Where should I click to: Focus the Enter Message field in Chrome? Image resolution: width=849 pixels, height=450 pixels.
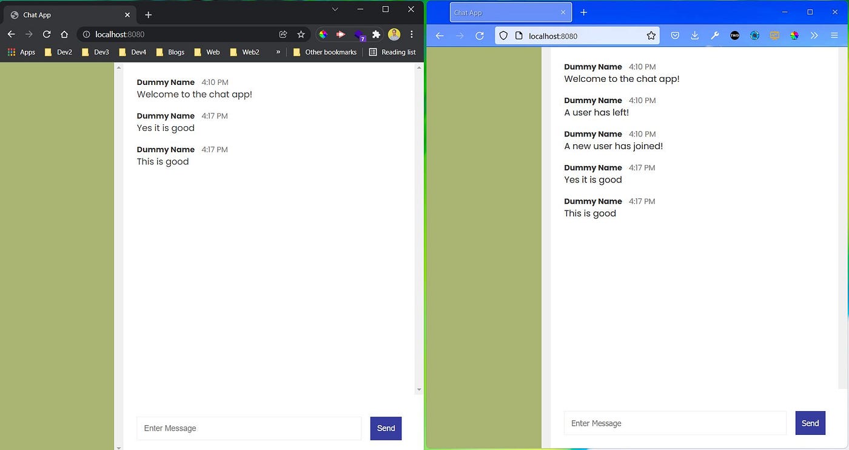pyautogui.click(x=249, y=428)
